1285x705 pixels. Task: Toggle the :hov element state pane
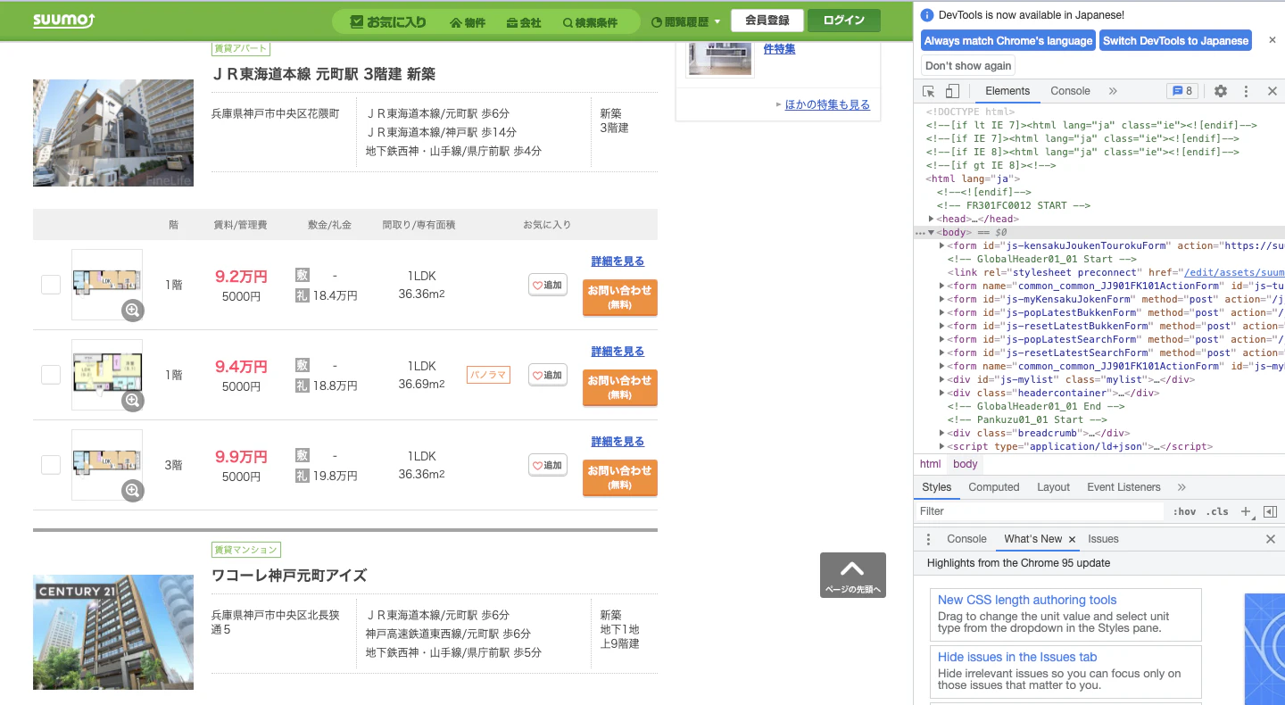(1185, 511)
